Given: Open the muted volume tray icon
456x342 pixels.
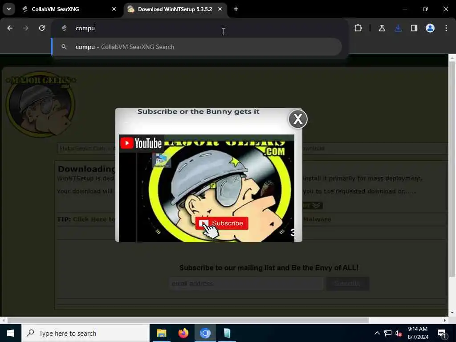Looking at the screenshot, I should [398, 333].
